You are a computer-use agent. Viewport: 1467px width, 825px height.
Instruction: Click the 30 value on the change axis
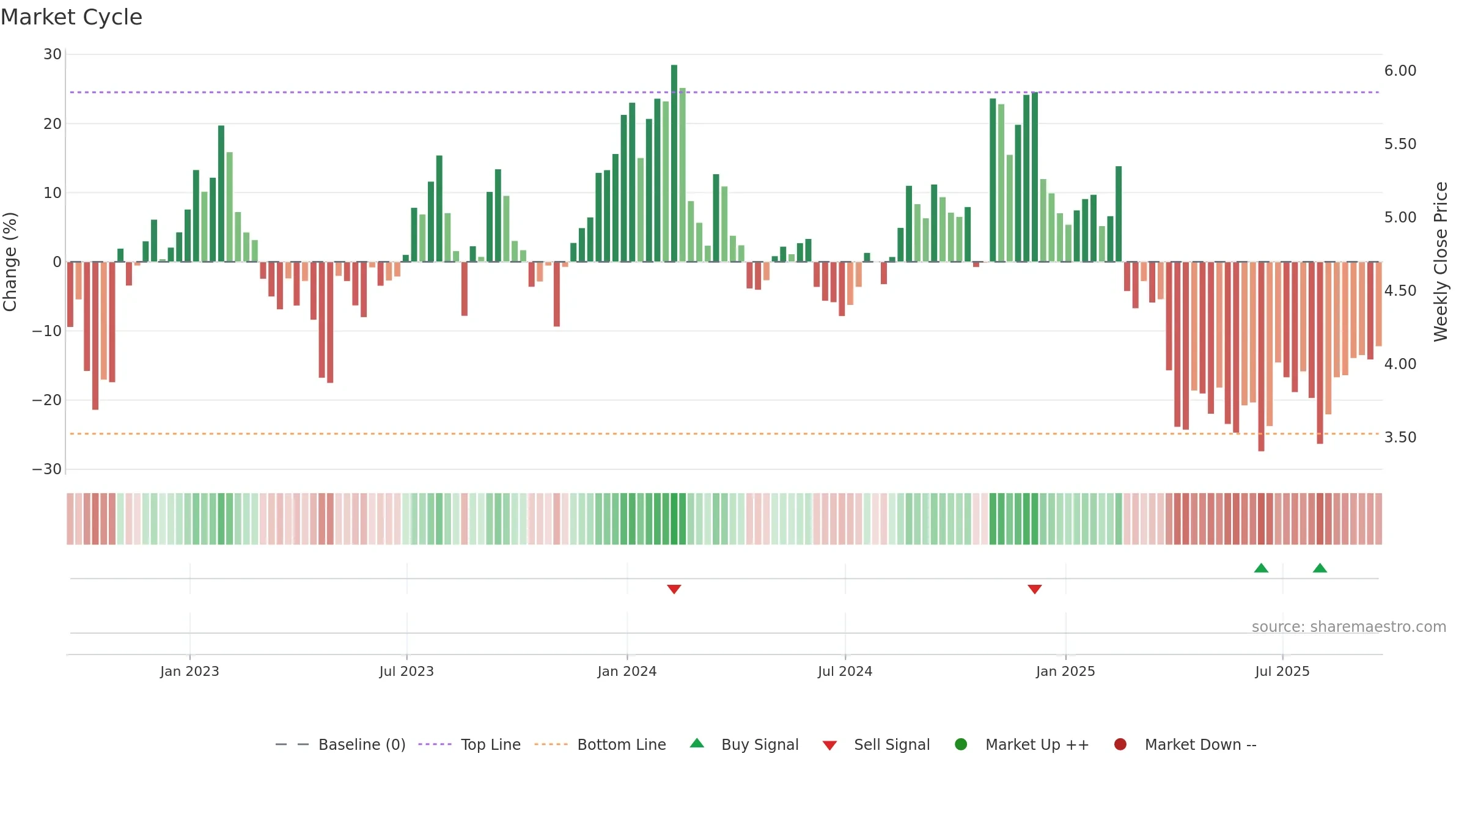point(53,54)
